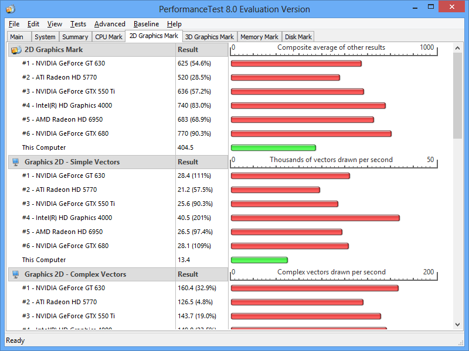The image size is (469, 351).
Task: Switch to the System tab
Action: tap(45, 37)
